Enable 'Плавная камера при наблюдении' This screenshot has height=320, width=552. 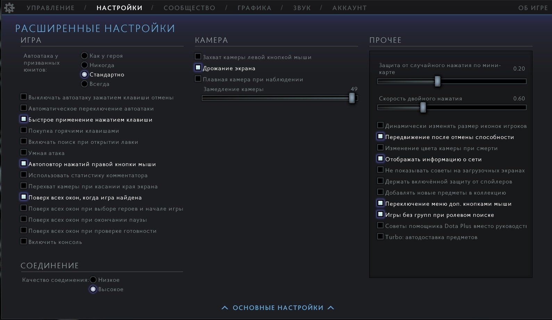(x=198, y=79)
